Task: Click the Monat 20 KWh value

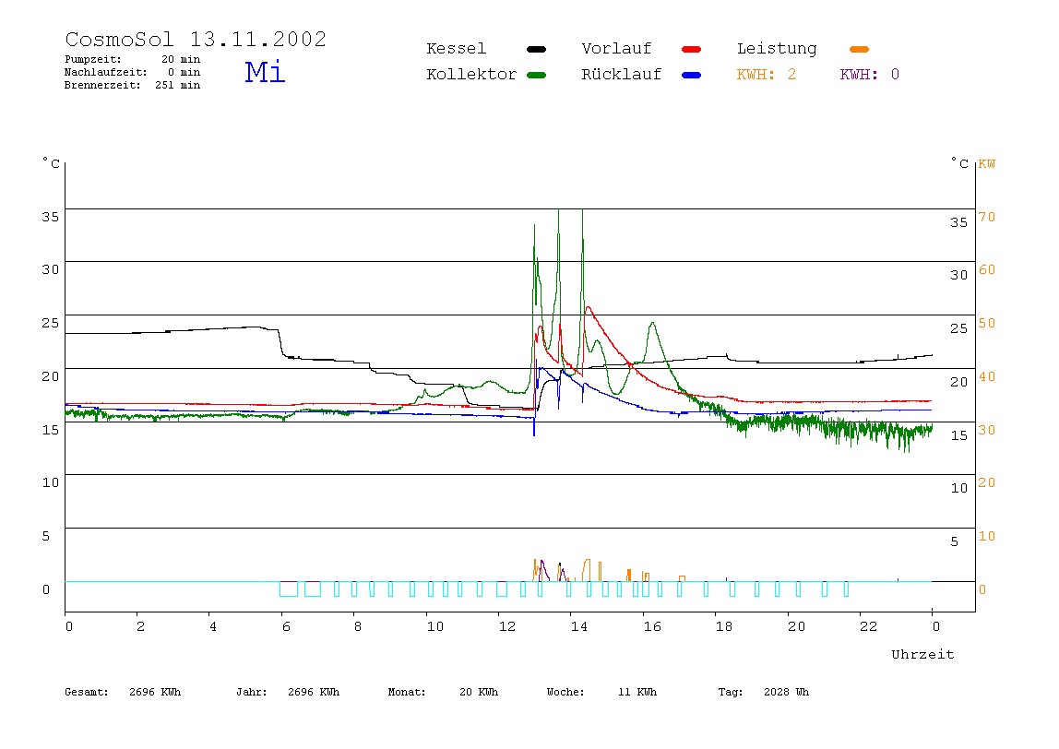Action: pos(478,692)
